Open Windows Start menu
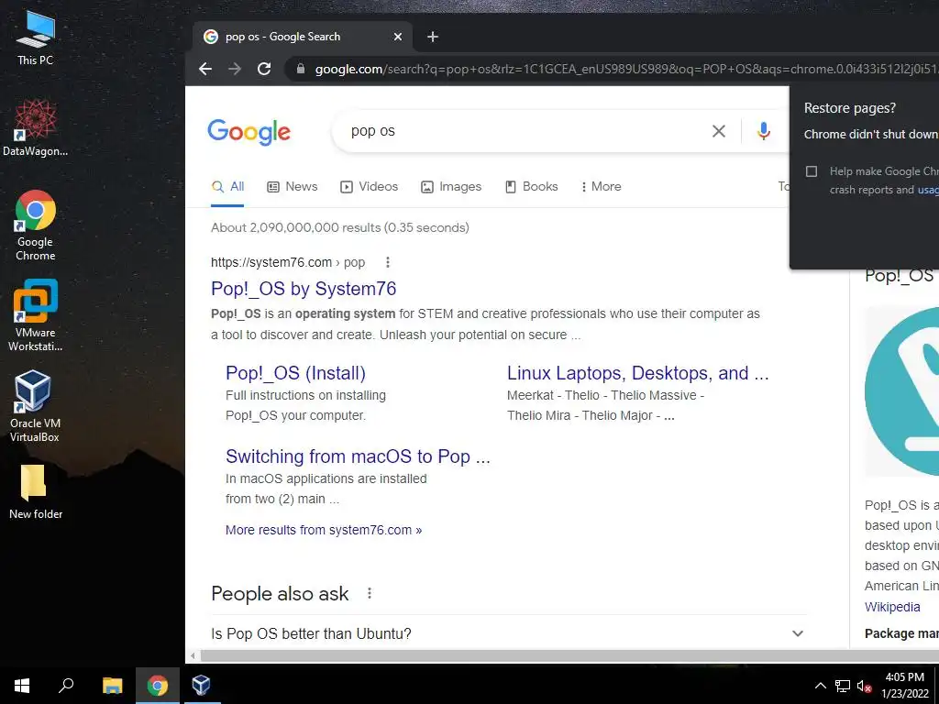This screenshot has width=939, height=704. pos(22,686)
